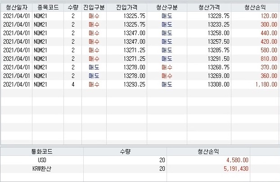Screen dimensions: 280x182
Task: Click the row with profit 810.00
Action: tap(140, 59)
